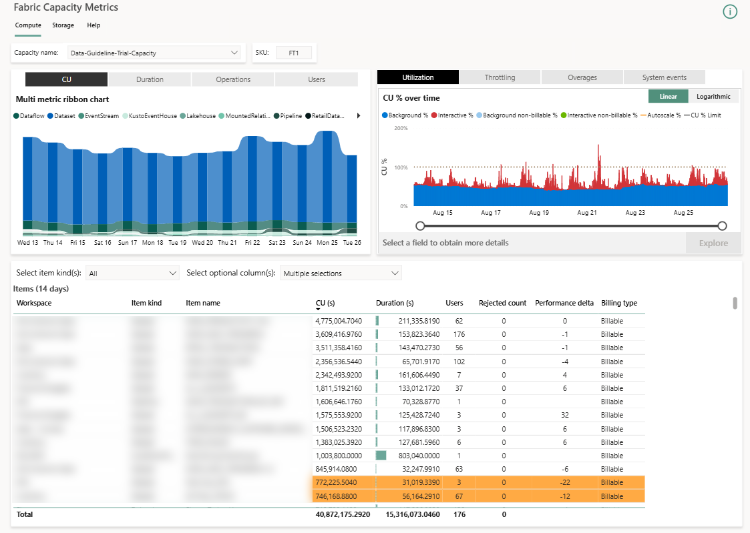The image size is (750, 533).
Task: Click the left handle of time range slider
Action: point(420,226)
